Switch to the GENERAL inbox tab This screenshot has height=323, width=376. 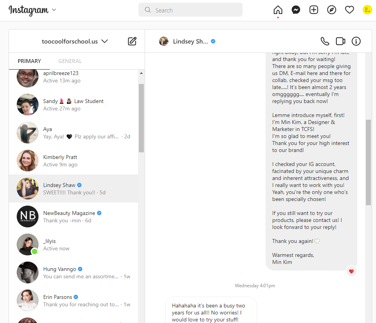tap(70, 61)
